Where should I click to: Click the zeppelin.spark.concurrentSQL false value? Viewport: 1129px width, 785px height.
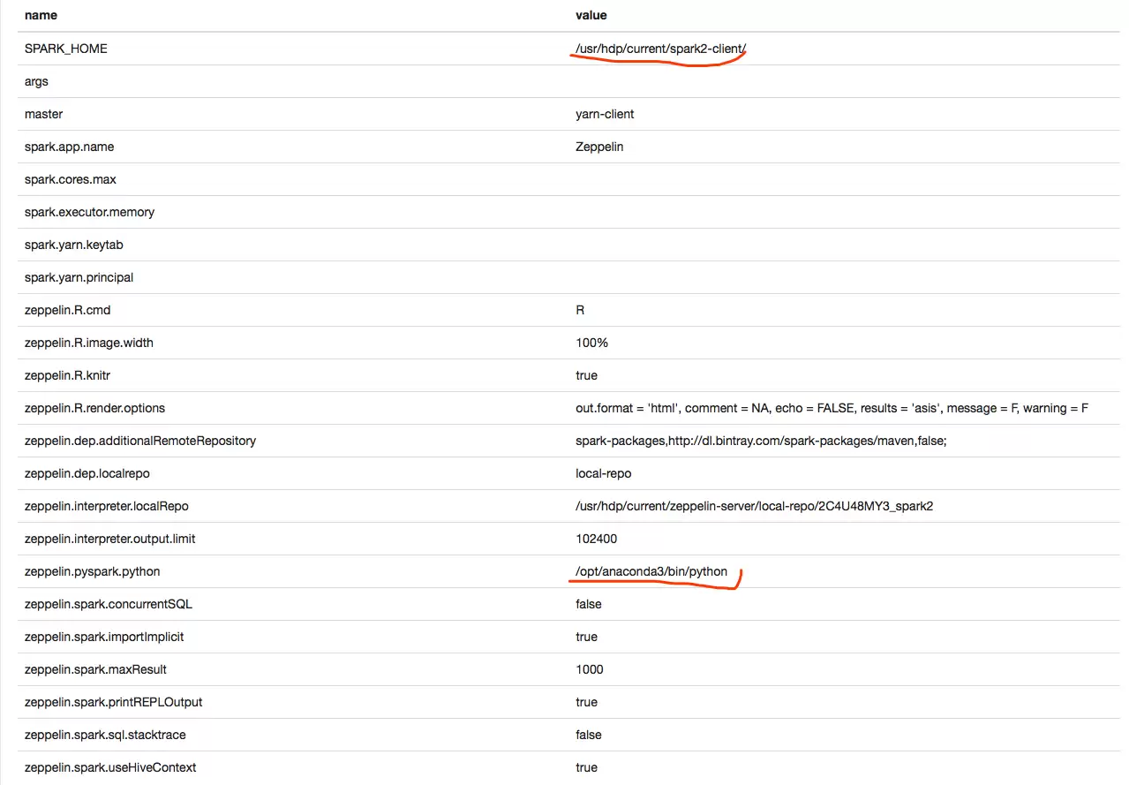coord(588,604)
